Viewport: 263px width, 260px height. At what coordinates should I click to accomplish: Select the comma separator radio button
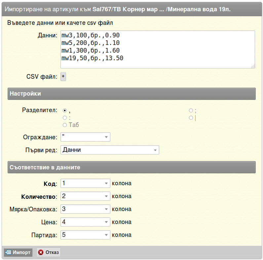pos(64,110)
